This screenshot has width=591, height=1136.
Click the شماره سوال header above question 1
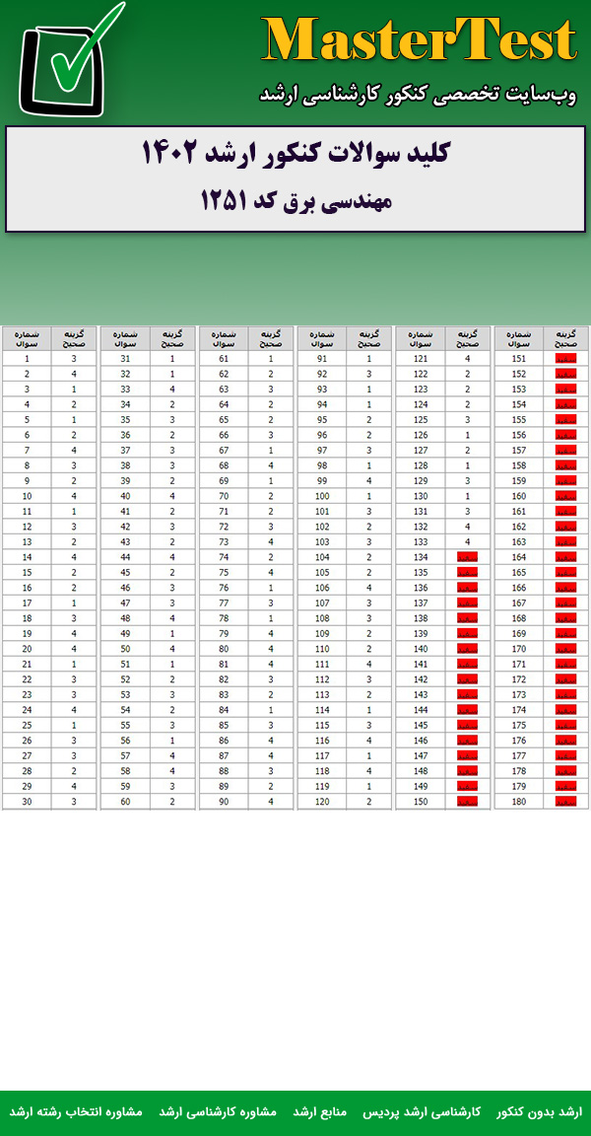(x=27, y=338)
